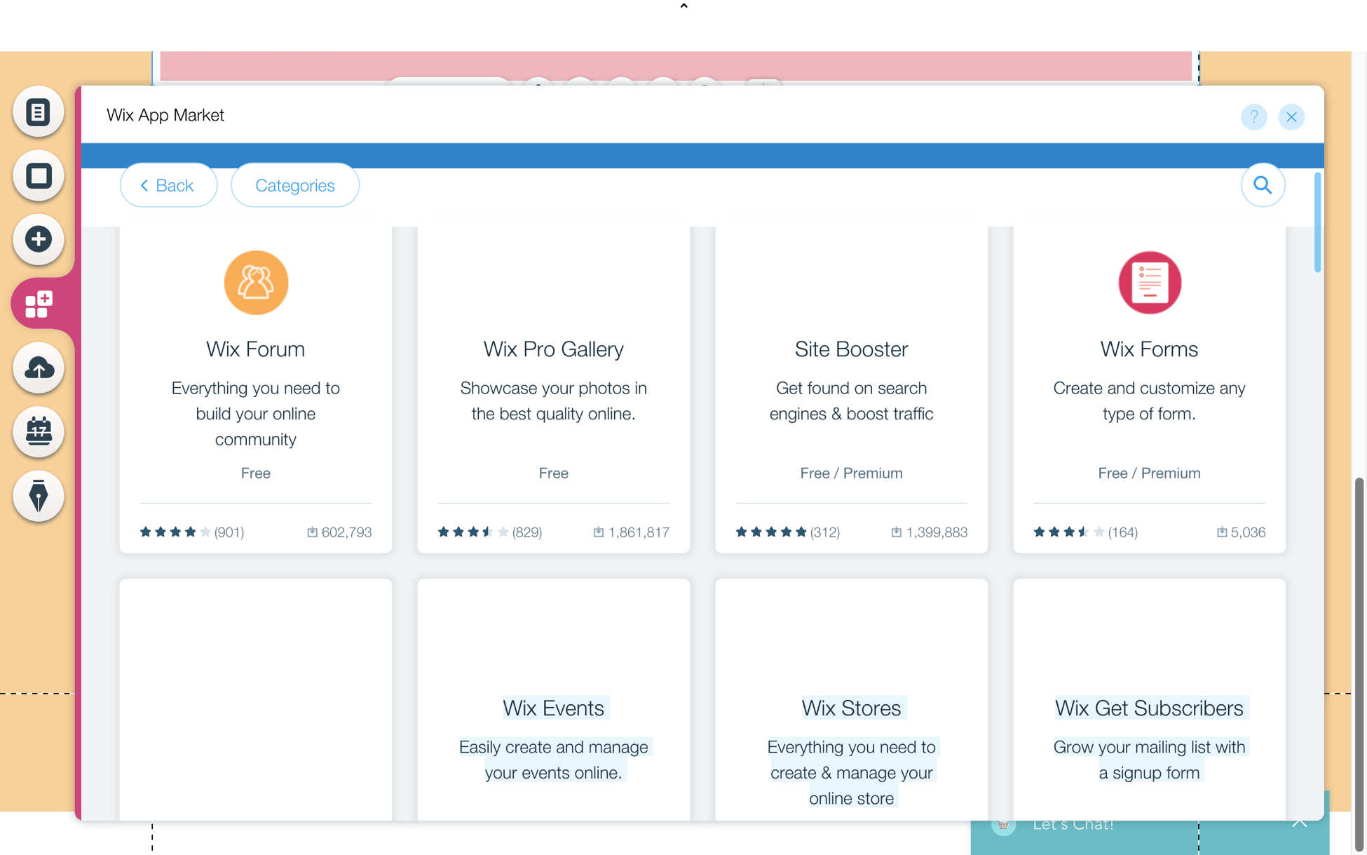The width and height of the screenshot is (1367, 855).
Task: Open the Blog pen sidebar icon
Action: click(39, 496)
